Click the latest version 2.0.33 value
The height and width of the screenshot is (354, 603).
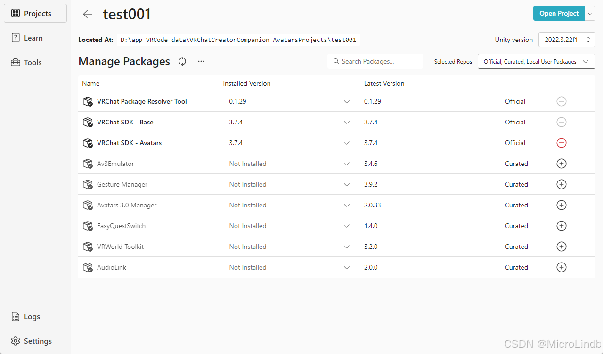373,205
